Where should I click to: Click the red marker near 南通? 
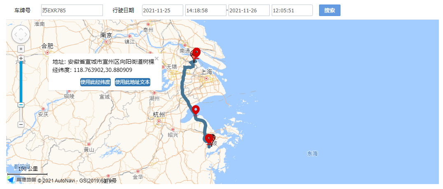click(196, 53)
